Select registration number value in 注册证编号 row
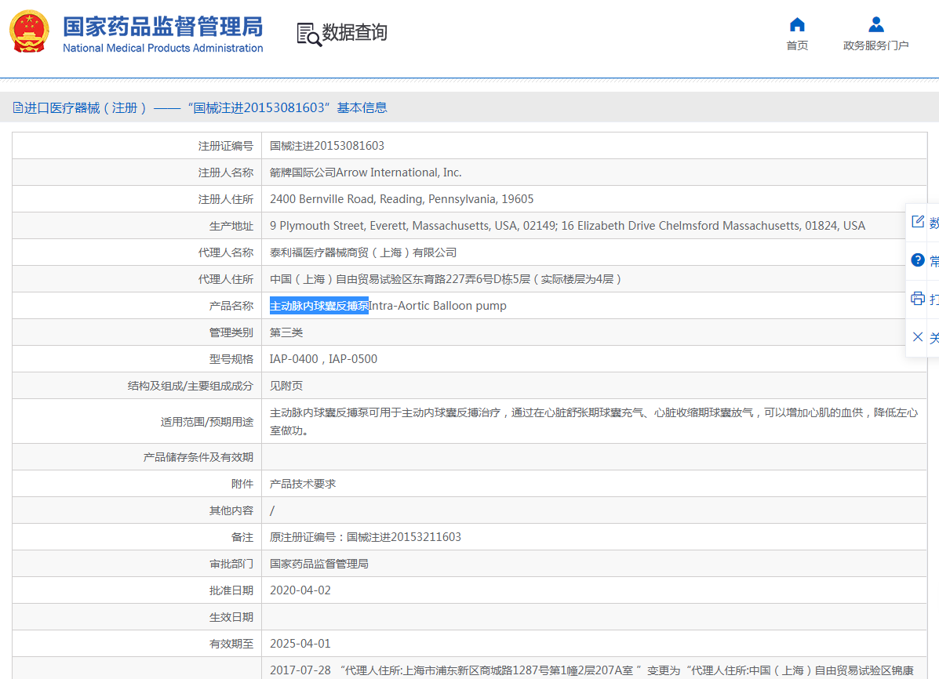Image resolution: width=939 pixels, height=679 pixels. click(327, 146)
